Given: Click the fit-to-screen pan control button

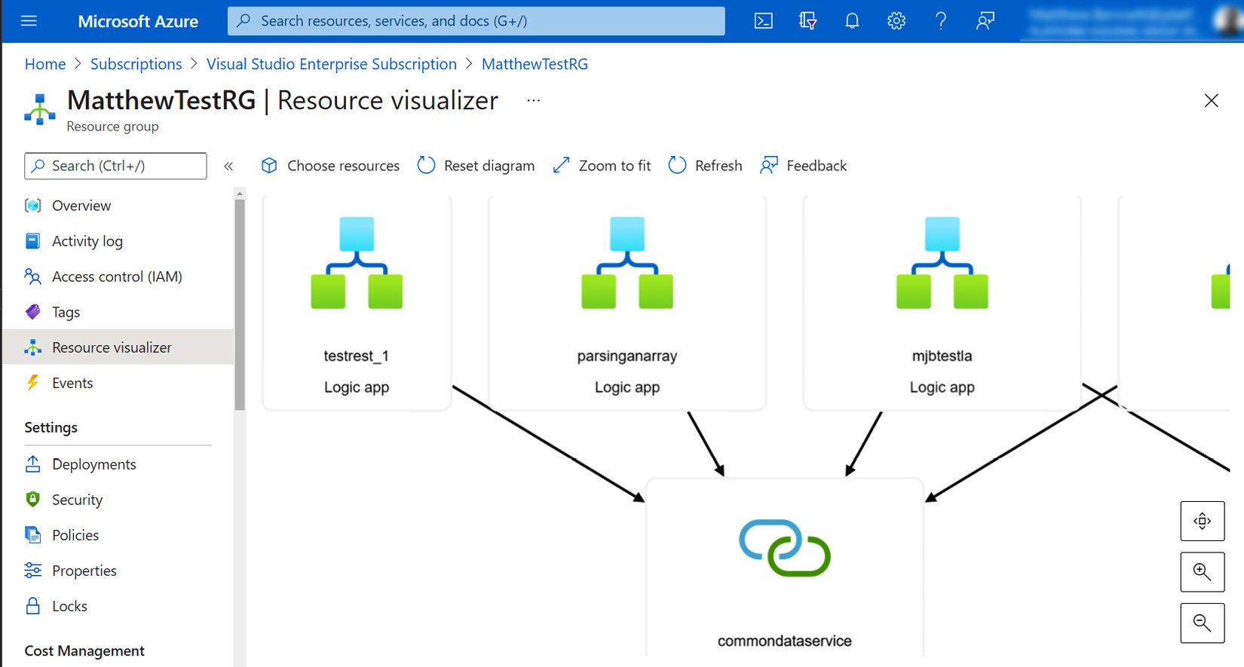Looking at the screenshot, I should (x=1202, y=521).
